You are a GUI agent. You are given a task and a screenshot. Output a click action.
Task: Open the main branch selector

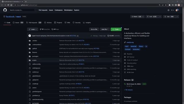click(x=32, y=29)
